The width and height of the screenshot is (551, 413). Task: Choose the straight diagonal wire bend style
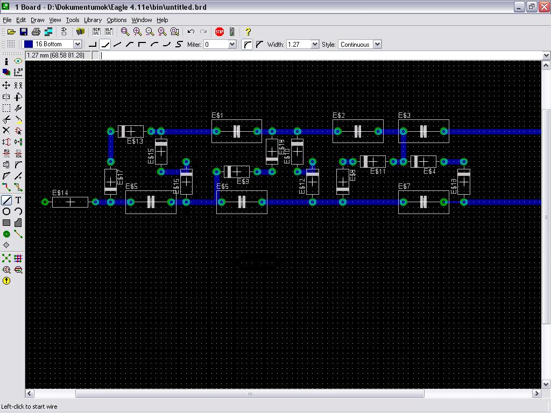pyautogui.click(x=117, y=44)
